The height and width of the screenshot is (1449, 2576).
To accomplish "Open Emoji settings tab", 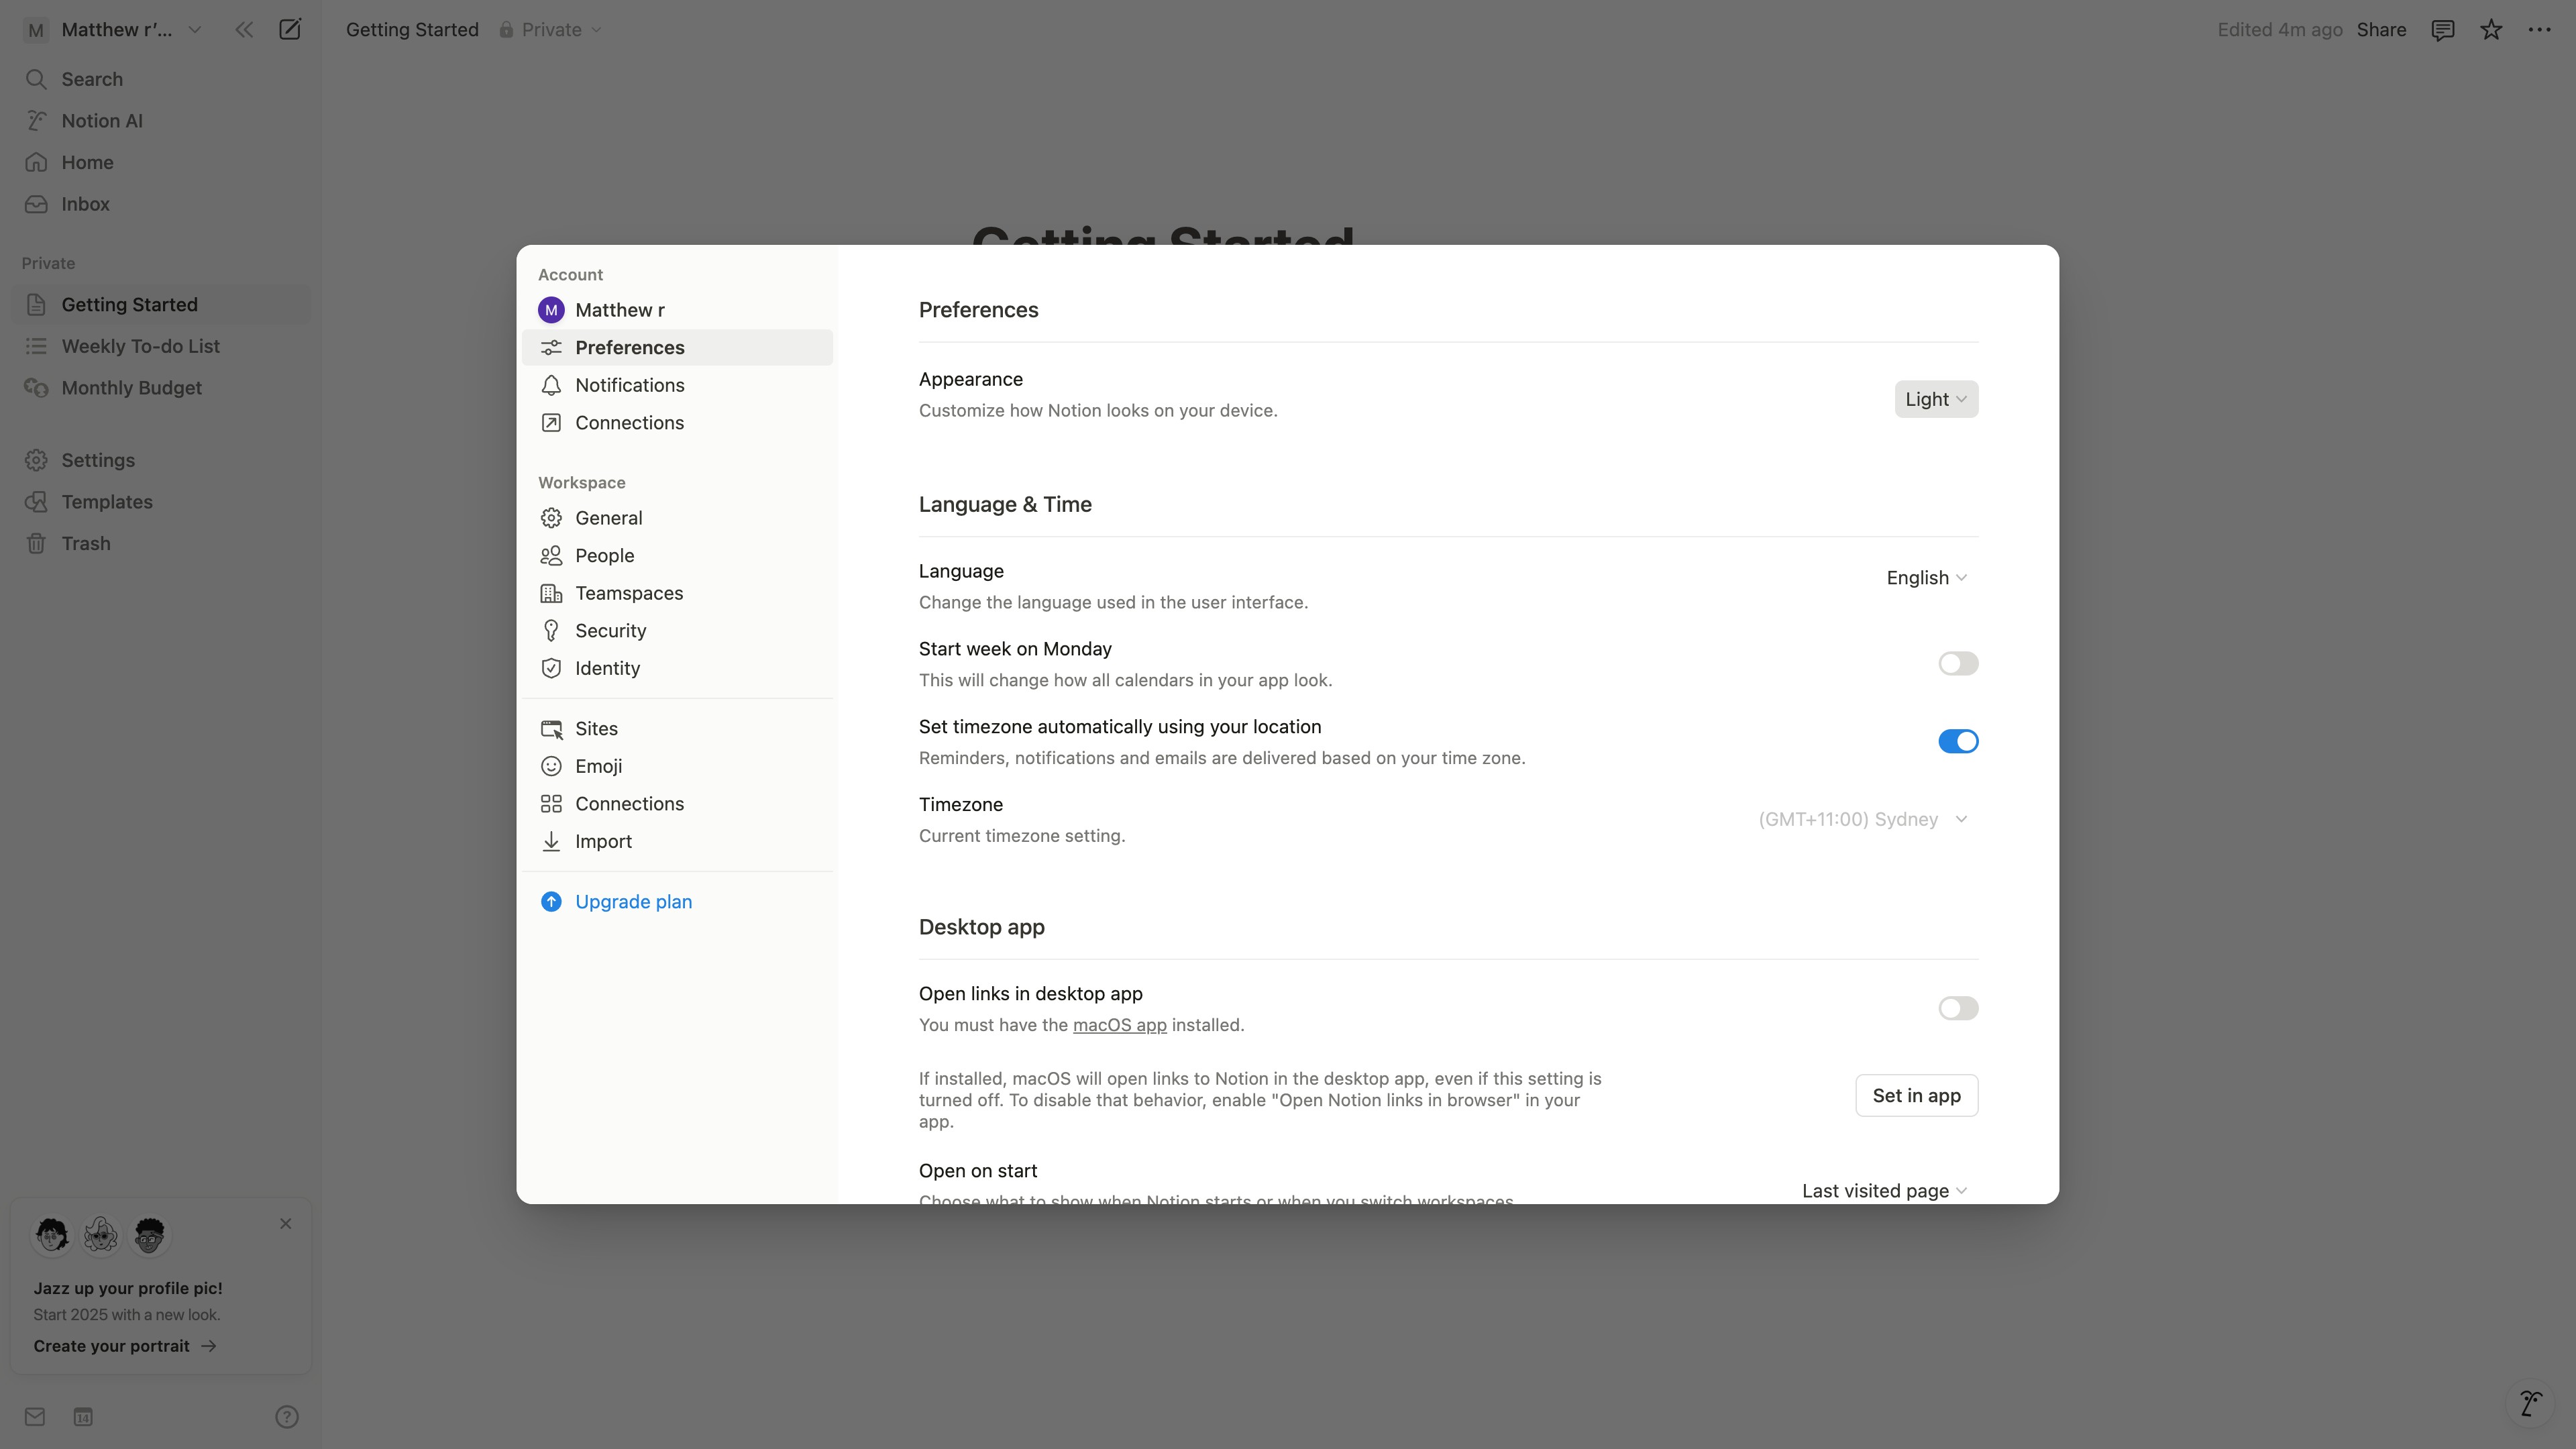I will [x=678, y=766].
